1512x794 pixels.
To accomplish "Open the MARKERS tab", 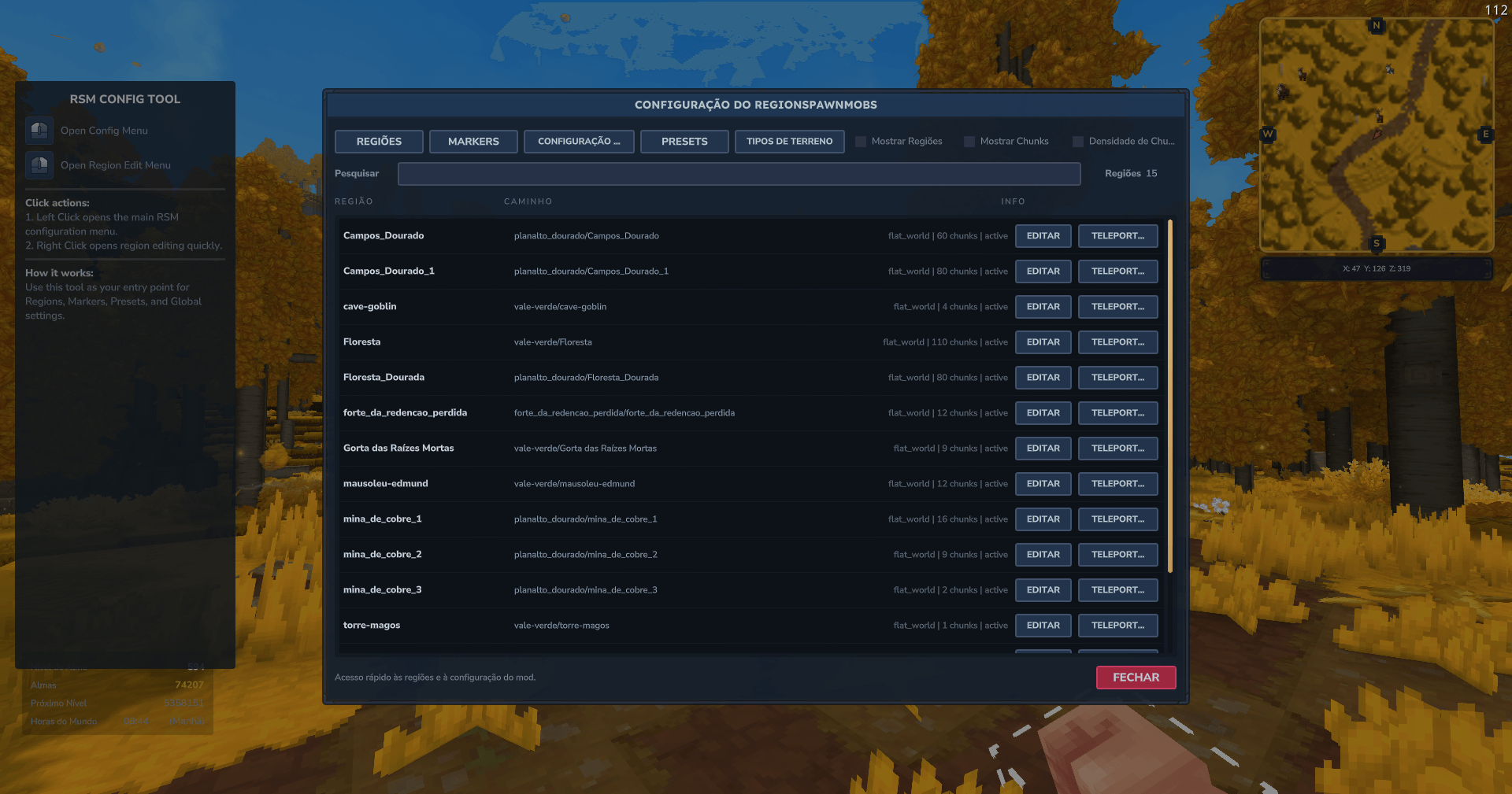I will point(473,142).
